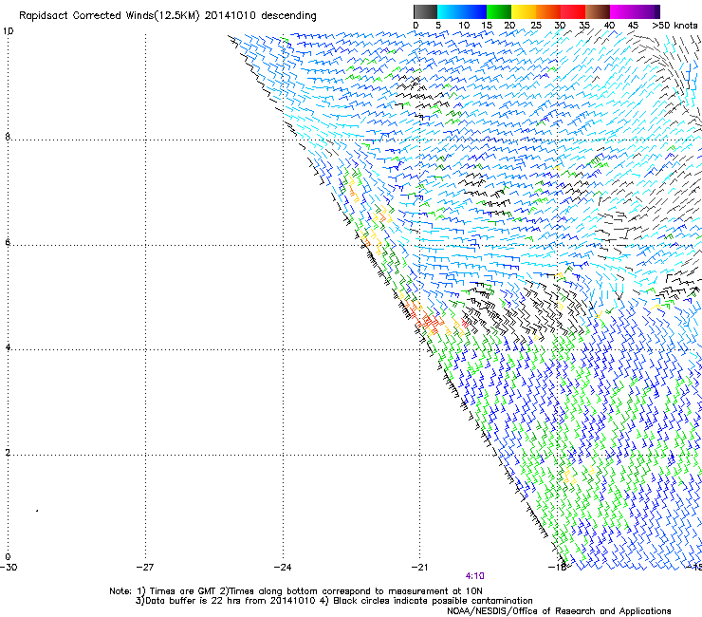
Task: Click the brown 35-40 knots legend segment
Action: tap(598, 11)
